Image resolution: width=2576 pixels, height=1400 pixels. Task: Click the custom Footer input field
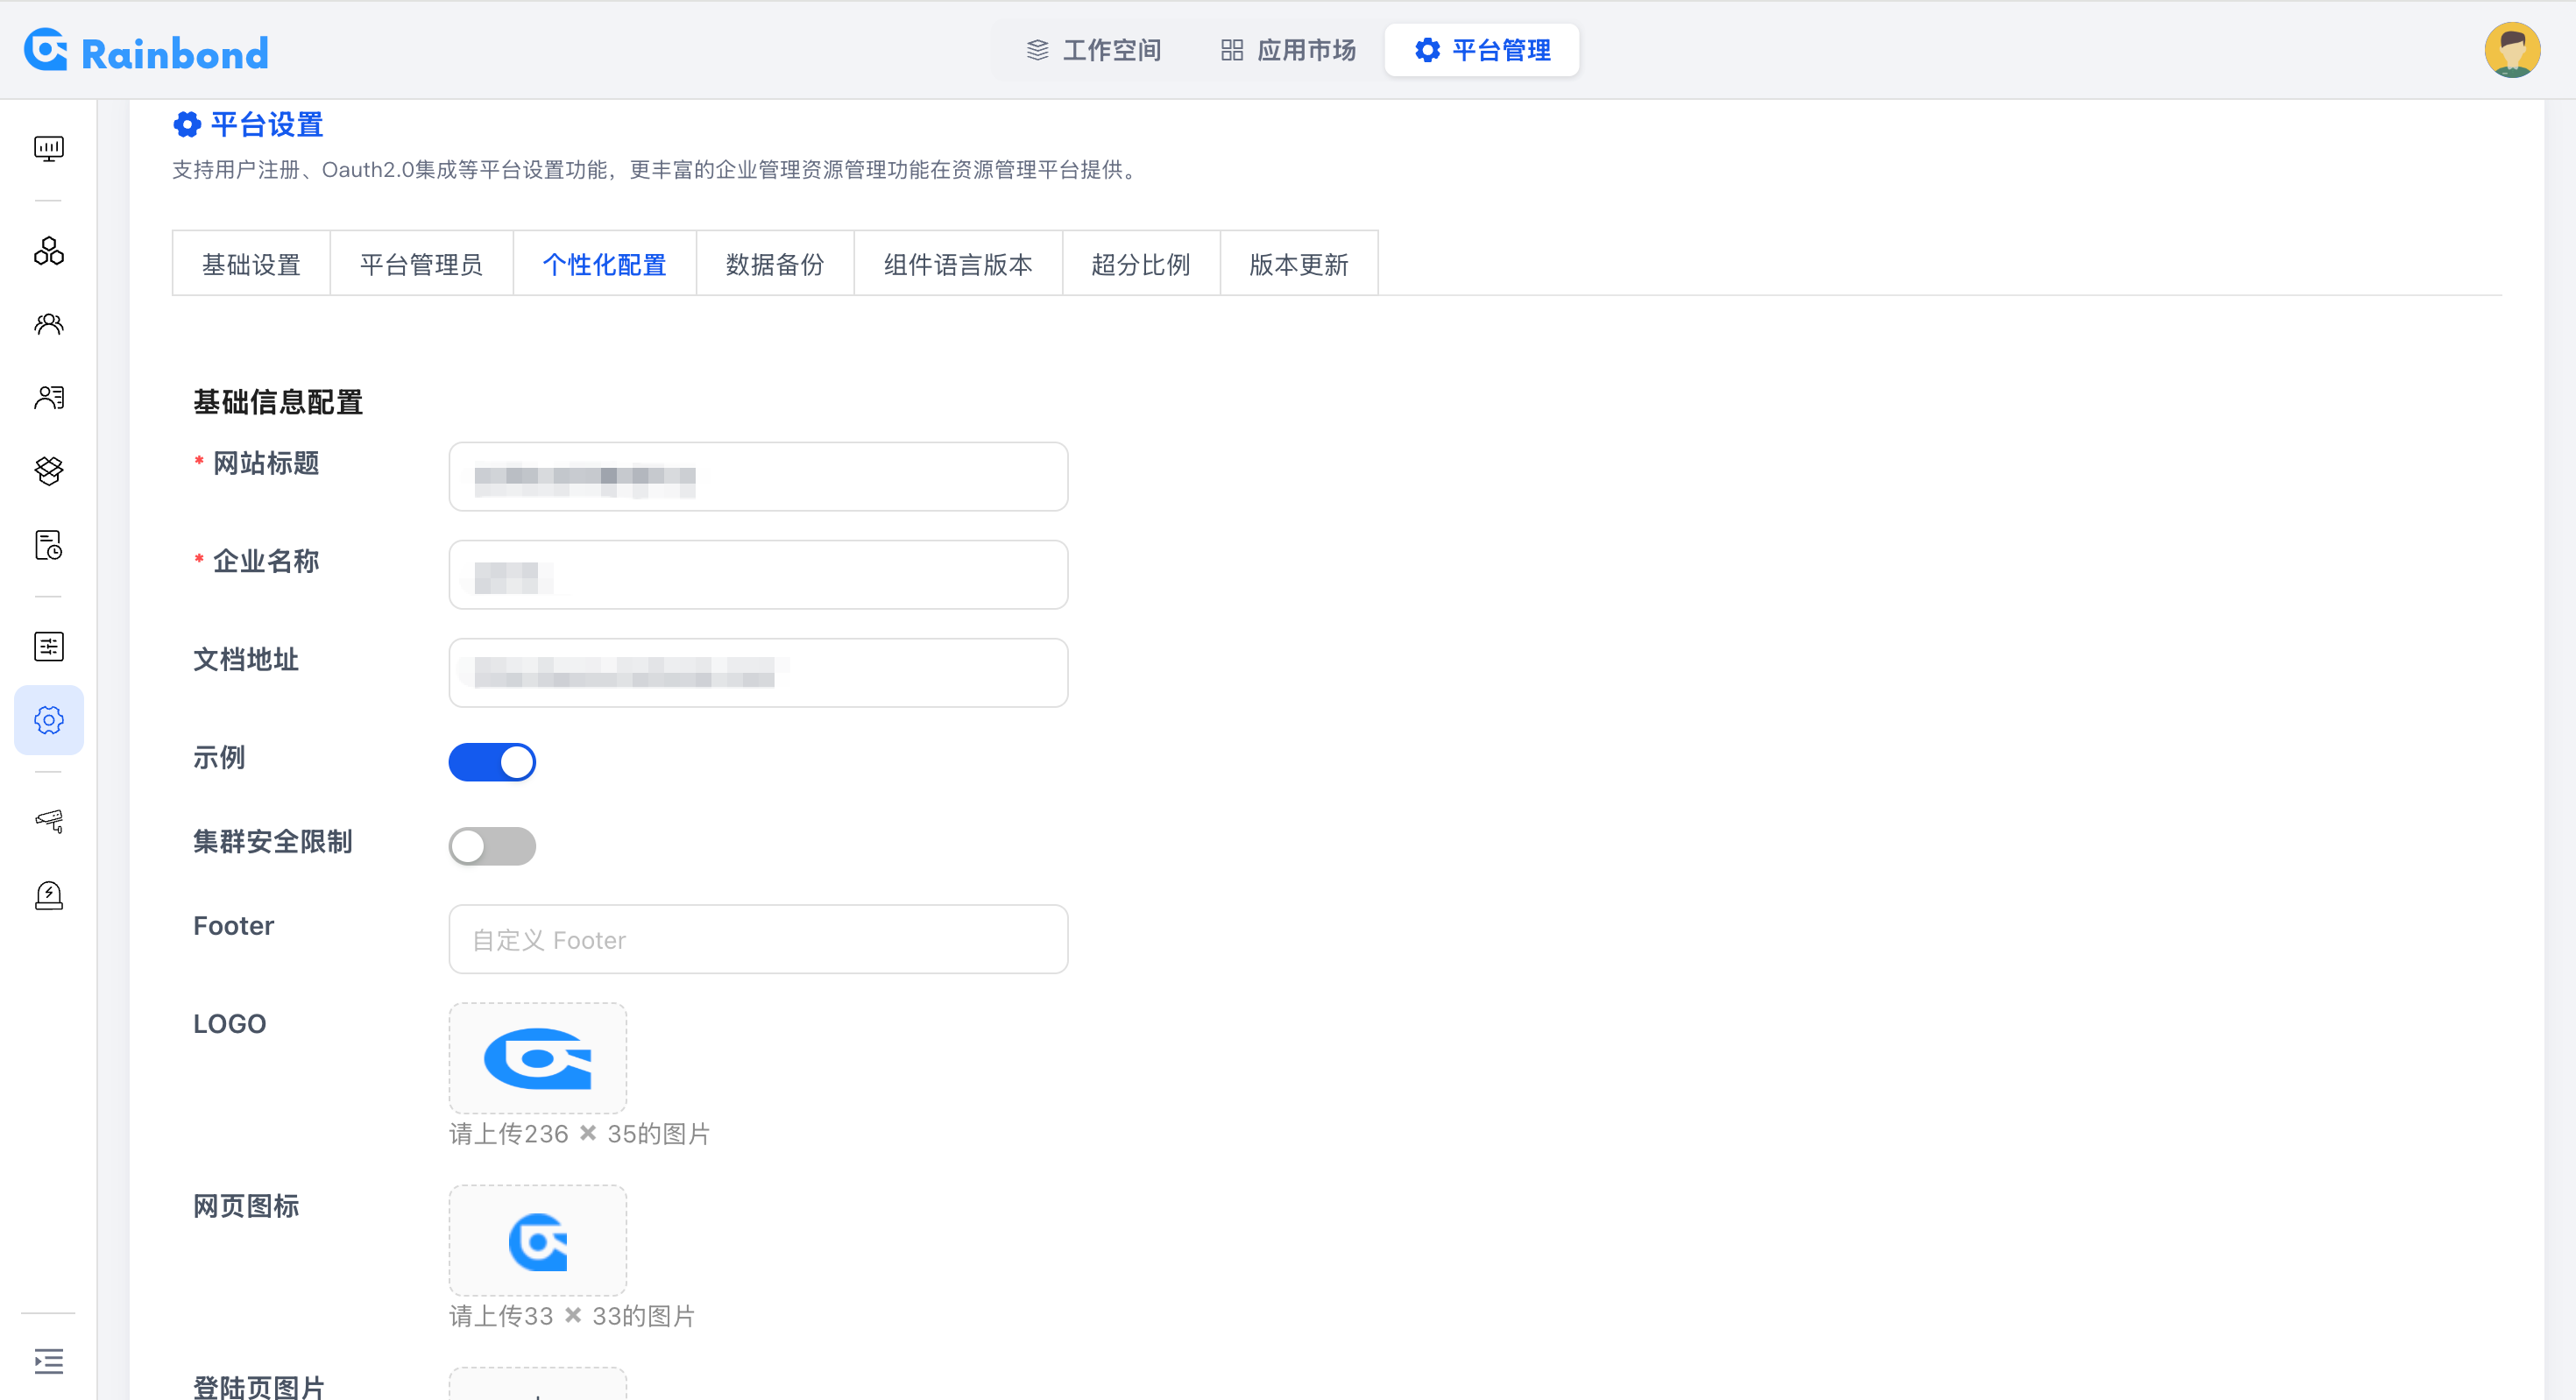(x=758, y=939)
